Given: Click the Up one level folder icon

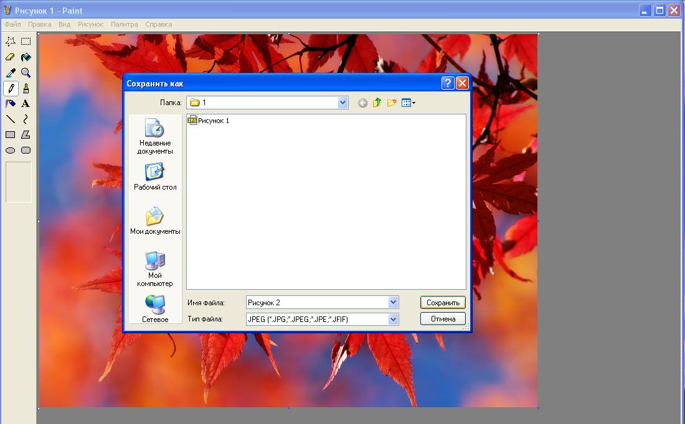Looking at the screenshot, I should click(377, 103).
